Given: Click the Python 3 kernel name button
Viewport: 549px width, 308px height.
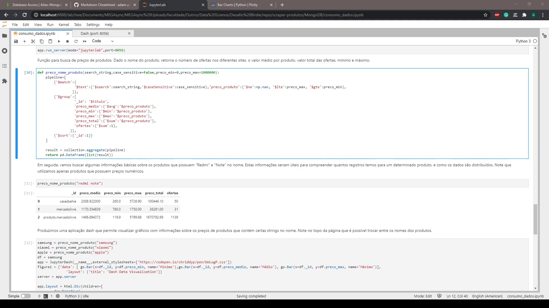Looking at the screenshot, I should click(x=523, y=41).
